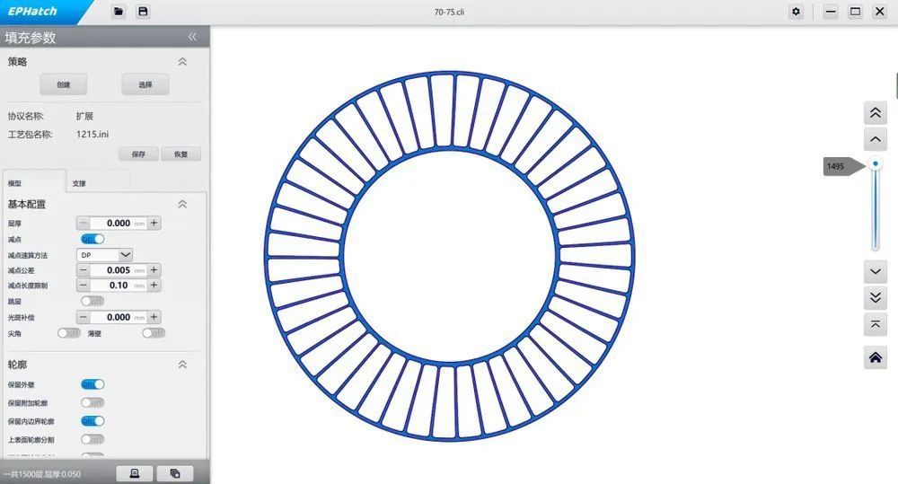
Task: Toggle the 减点 switch off
Action: click(92, 239)
